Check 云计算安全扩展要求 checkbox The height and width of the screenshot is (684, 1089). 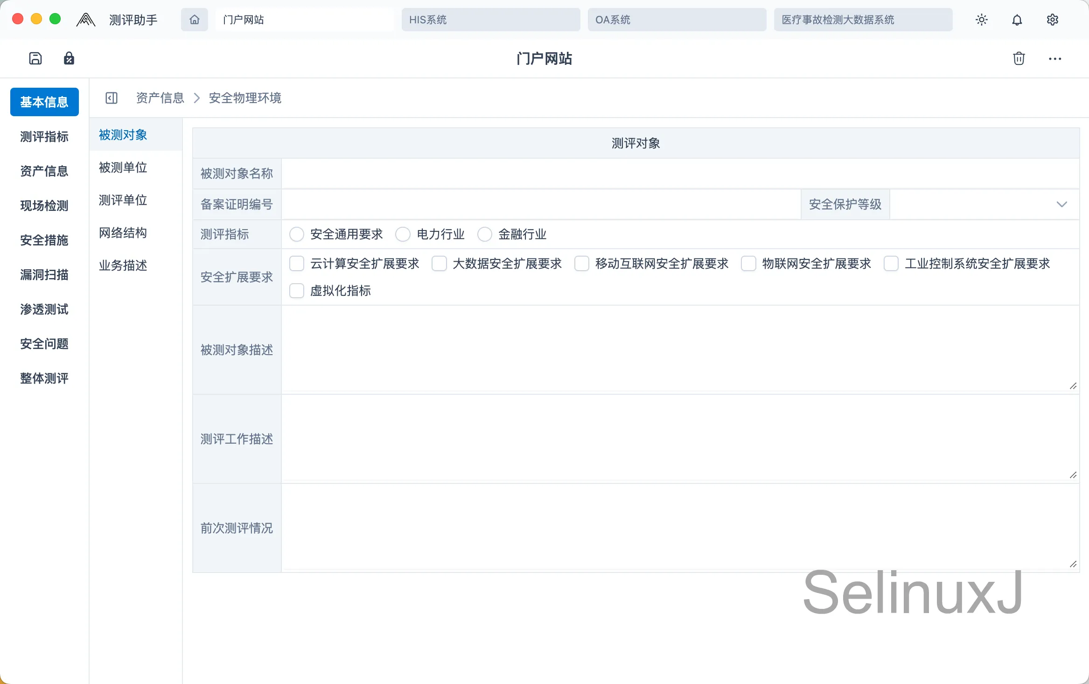297,264
